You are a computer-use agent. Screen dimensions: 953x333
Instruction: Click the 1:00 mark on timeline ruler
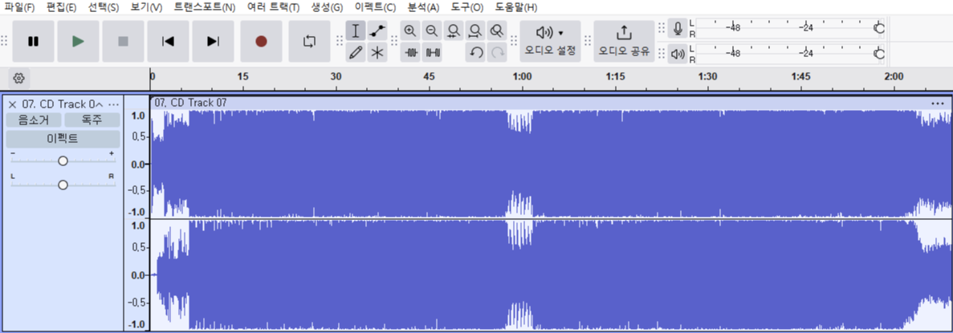(522, 76)
